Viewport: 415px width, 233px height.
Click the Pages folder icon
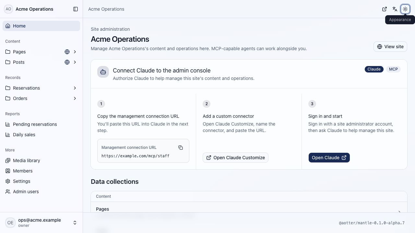click(x=8, y=52)
